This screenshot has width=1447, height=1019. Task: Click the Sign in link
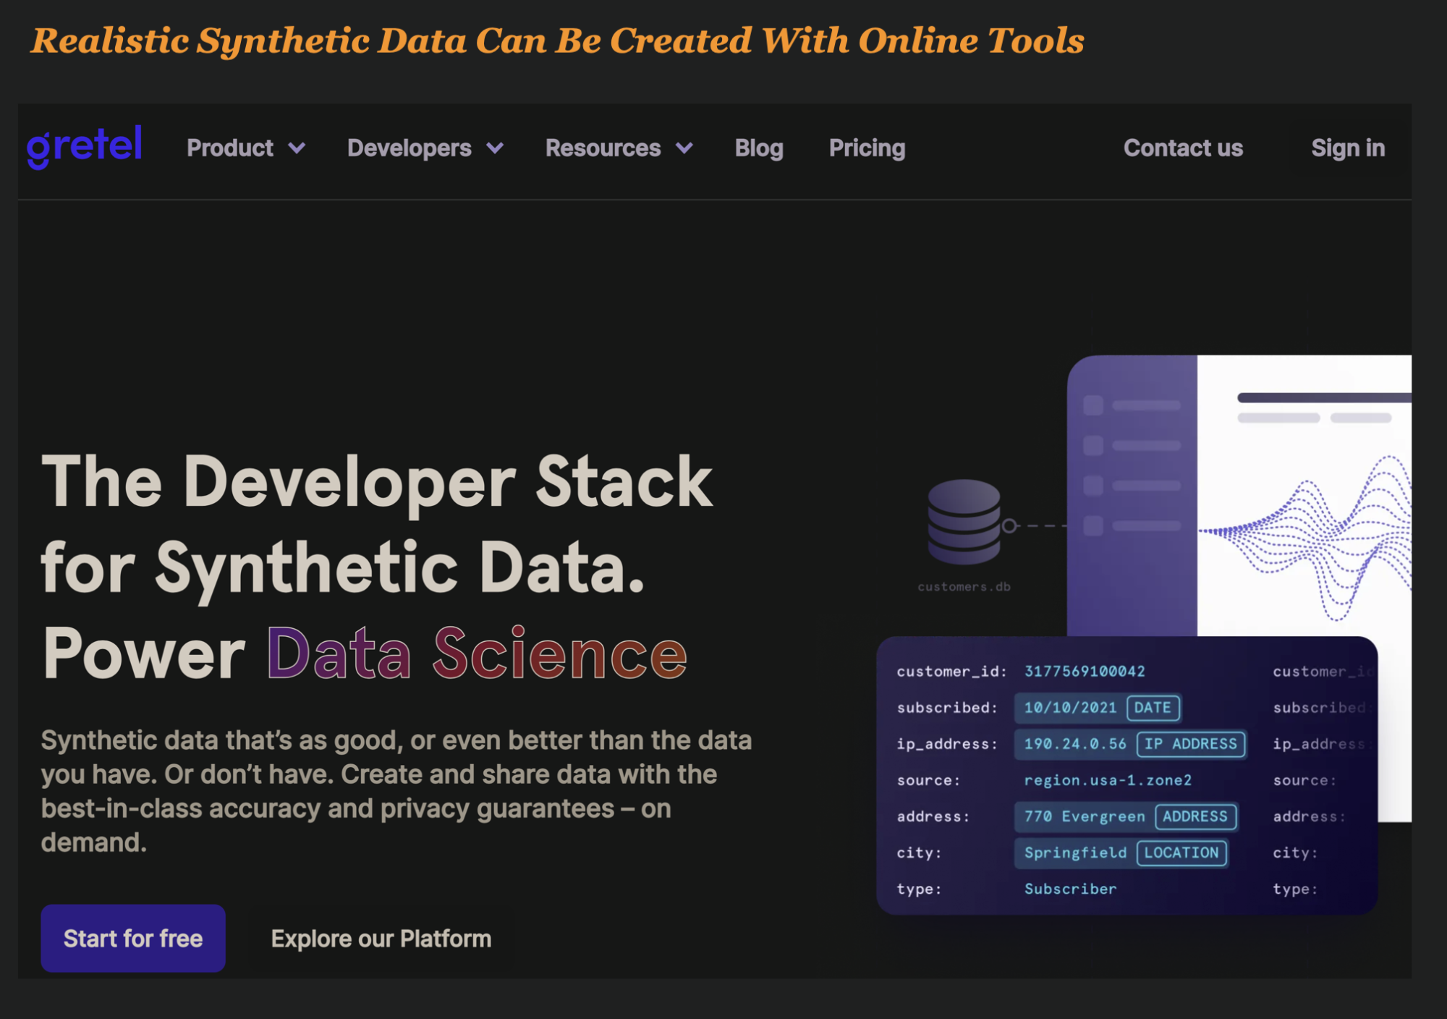pos(1347,148)
